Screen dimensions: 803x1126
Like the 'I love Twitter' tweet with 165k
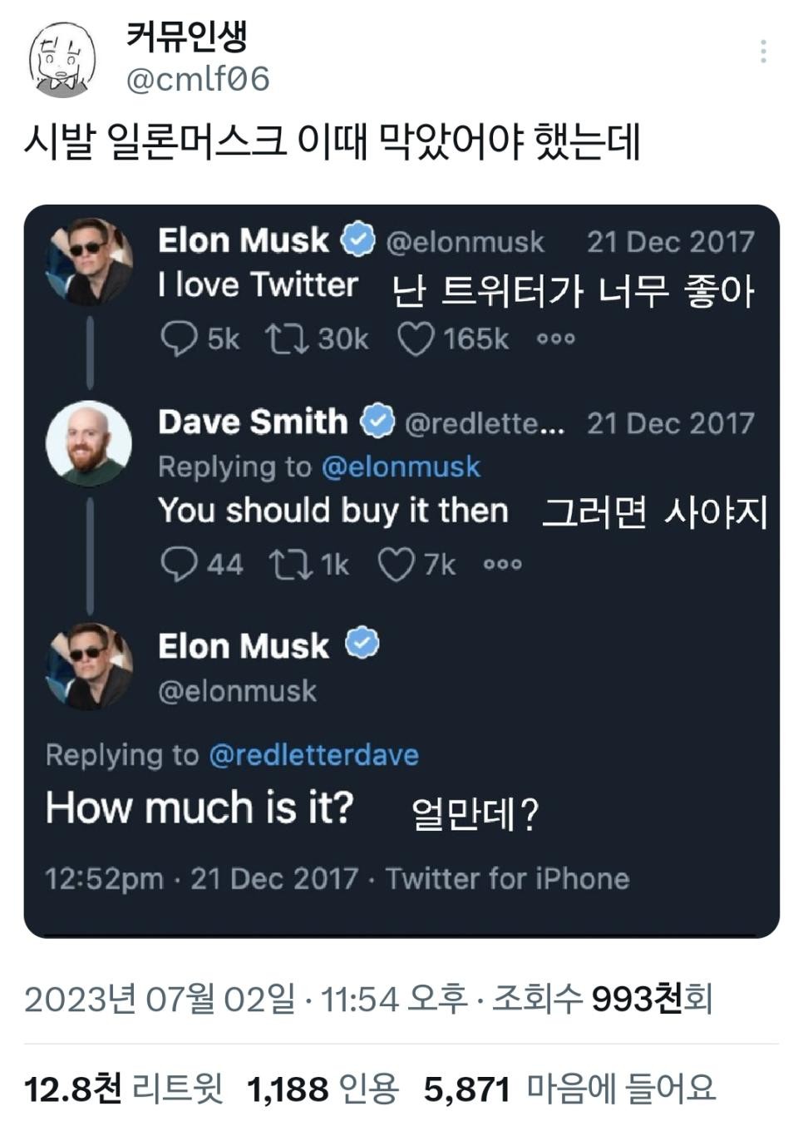415,338
